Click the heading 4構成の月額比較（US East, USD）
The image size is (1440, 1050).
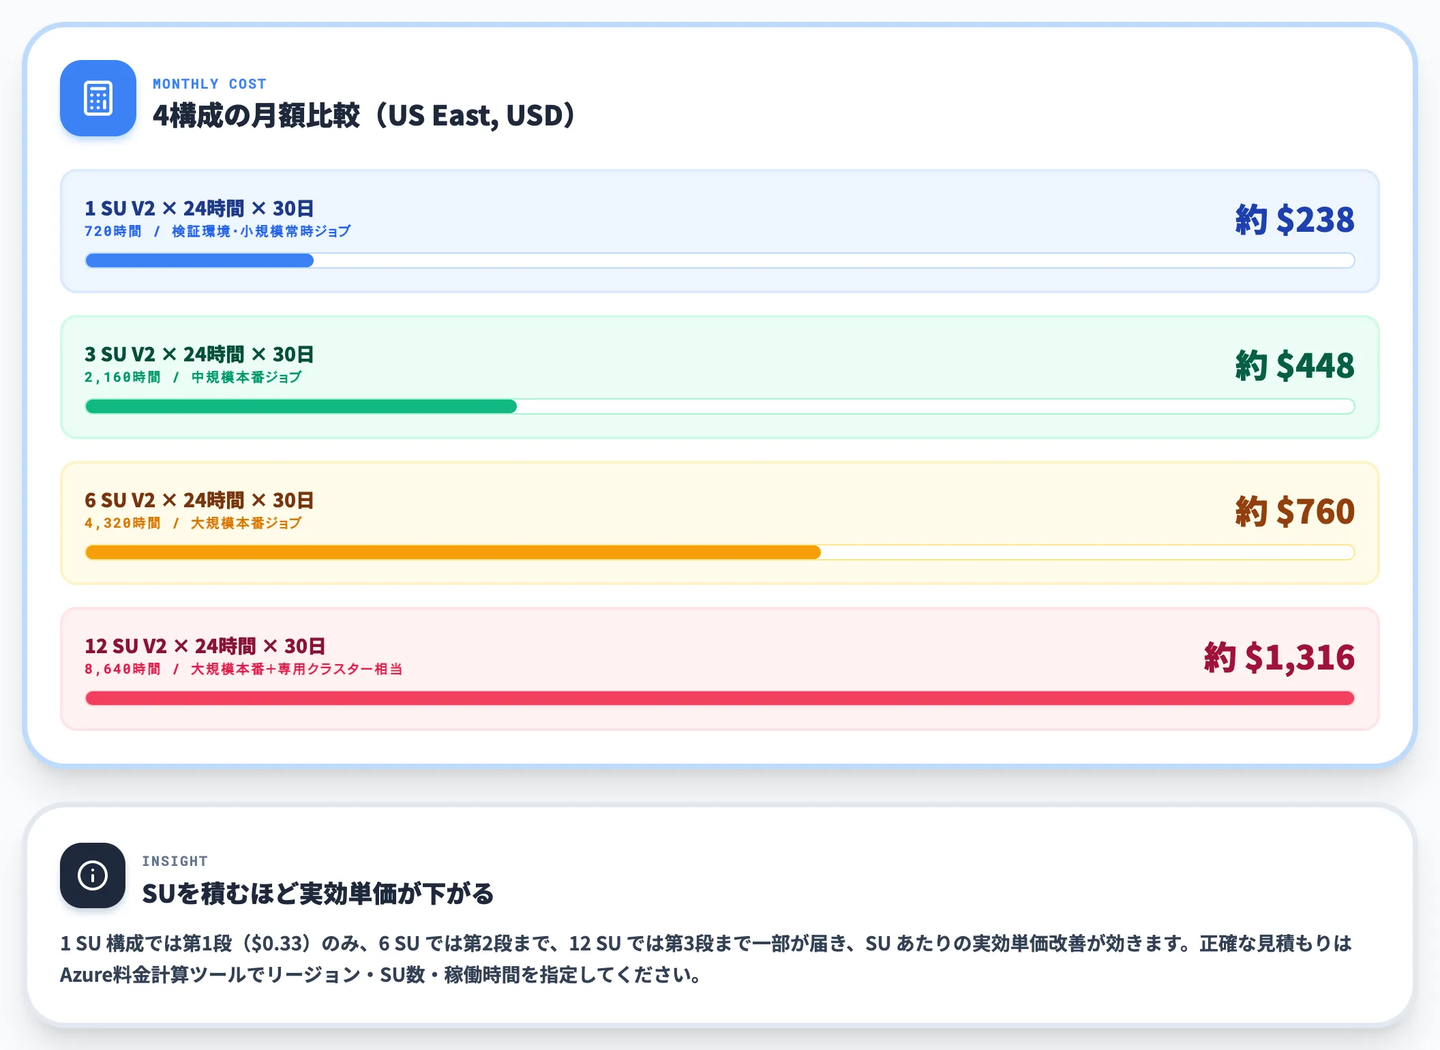tap(365, 115)
